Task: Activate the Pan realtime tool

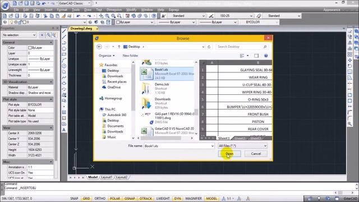Action: [101, 16]
